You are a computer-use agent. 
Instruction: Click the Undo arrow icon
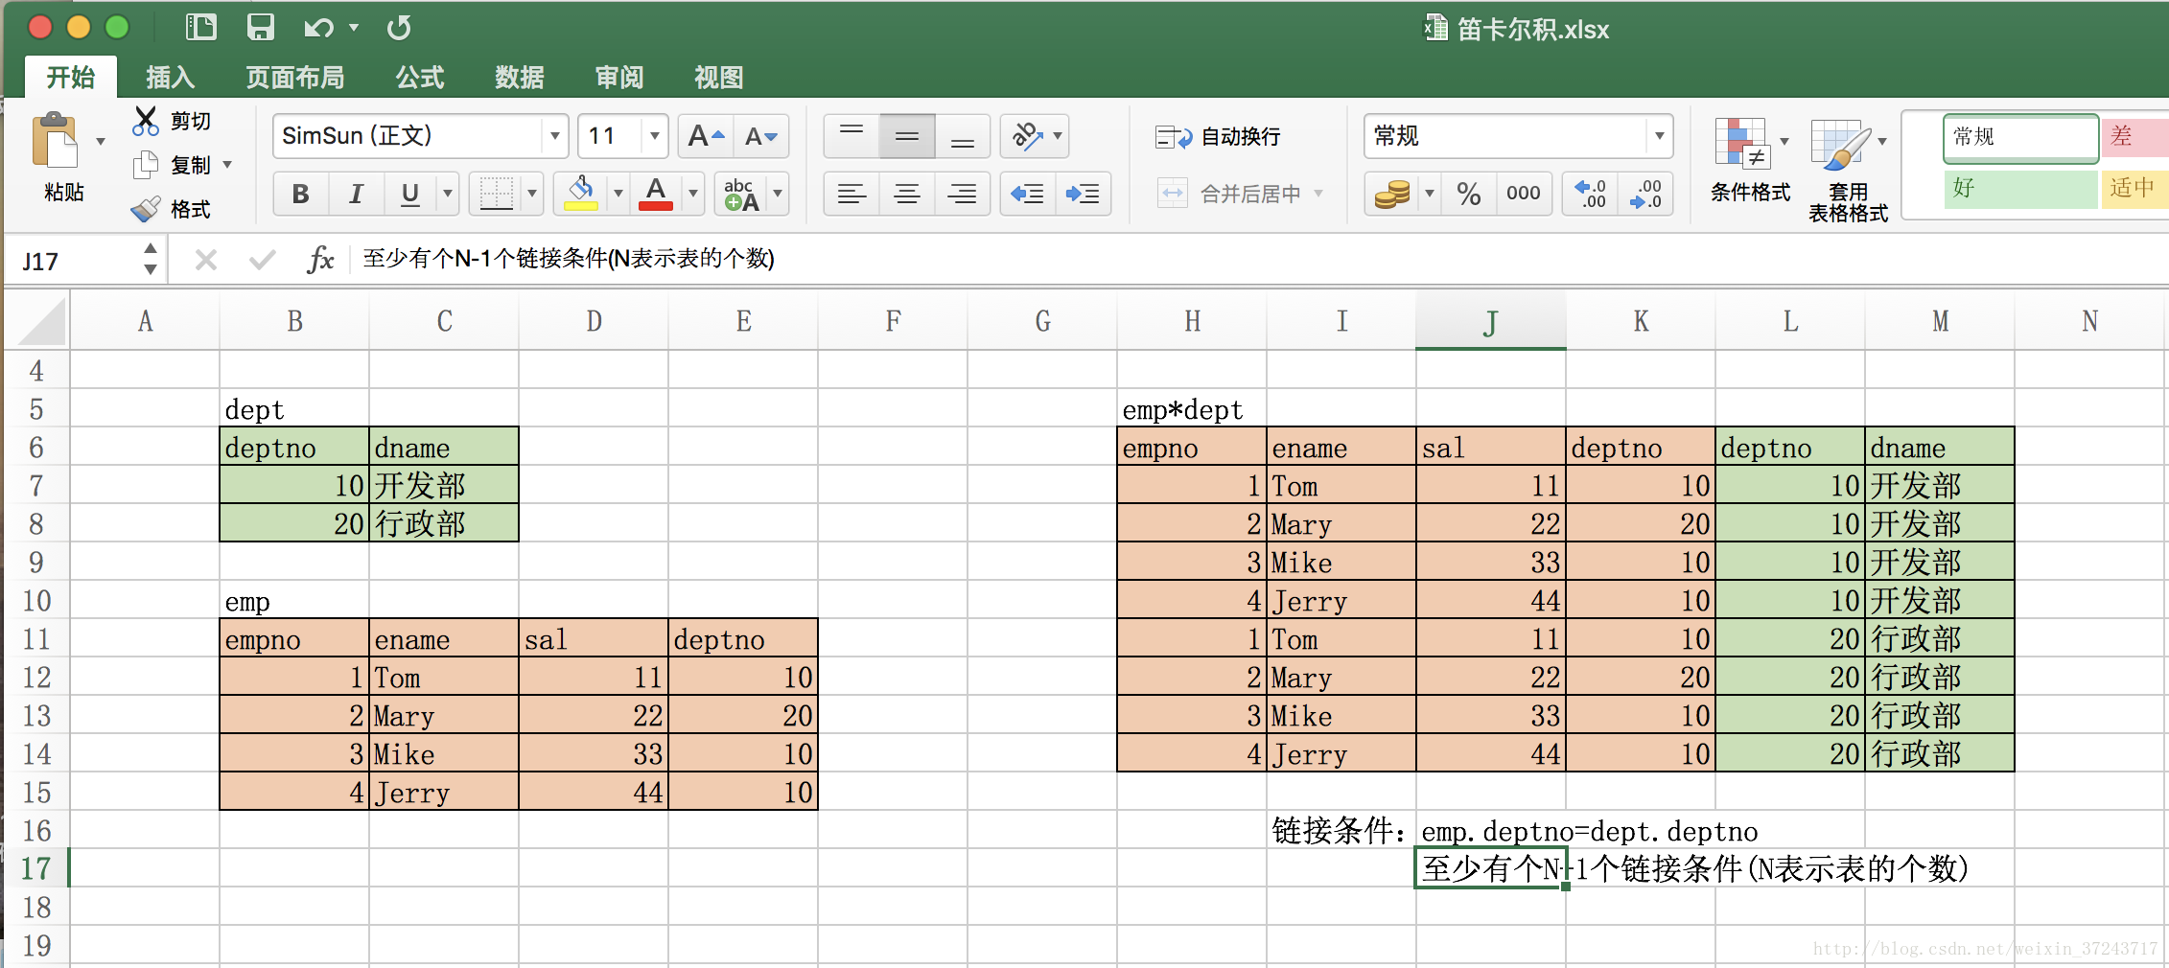point(318,28)
